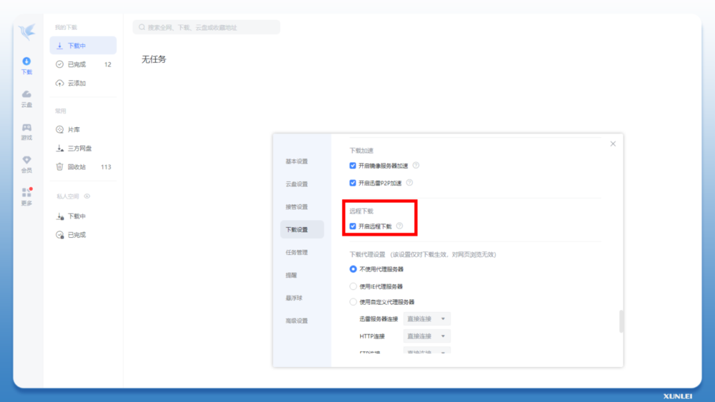Disable the 开启迅雷P2P加速 checkbox
This screenshot has height=402, width=715.
pyautogui.click(x=353, y=183)
